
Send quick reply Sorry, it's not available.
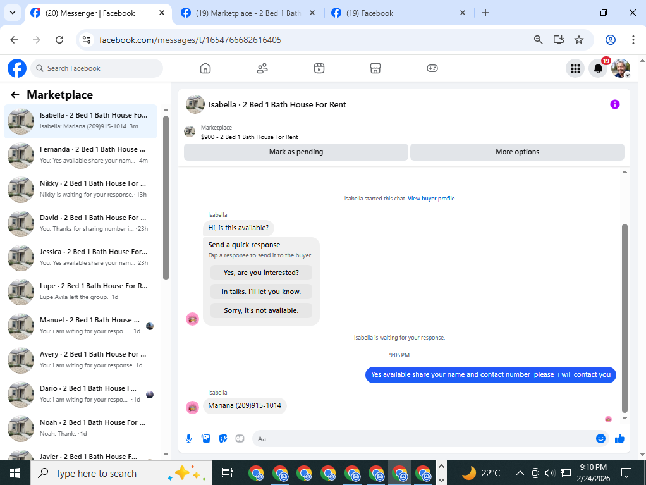pyautogui.click(x=261, y=310)
